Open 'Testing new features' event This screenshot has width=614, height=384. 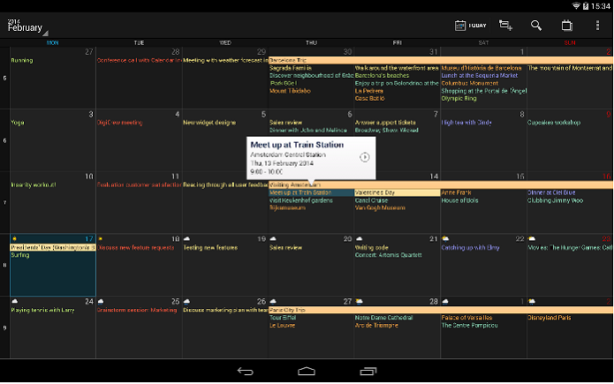(x=210, y=247)
